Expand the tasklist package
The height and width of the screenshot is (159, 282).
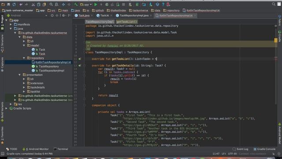tap(24, 91)
